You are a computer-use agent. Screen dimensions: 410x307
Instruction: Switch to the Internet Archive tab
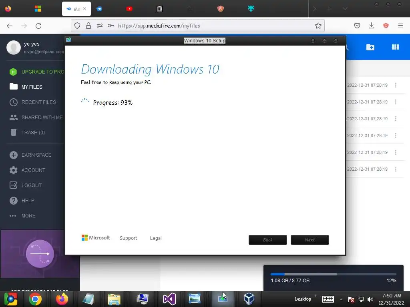point(159,9)
